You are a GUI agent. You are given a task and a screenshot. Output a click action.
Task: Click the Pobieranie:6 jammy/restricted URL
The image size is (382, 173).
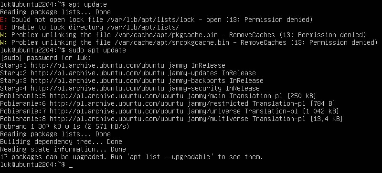[117, 103]
